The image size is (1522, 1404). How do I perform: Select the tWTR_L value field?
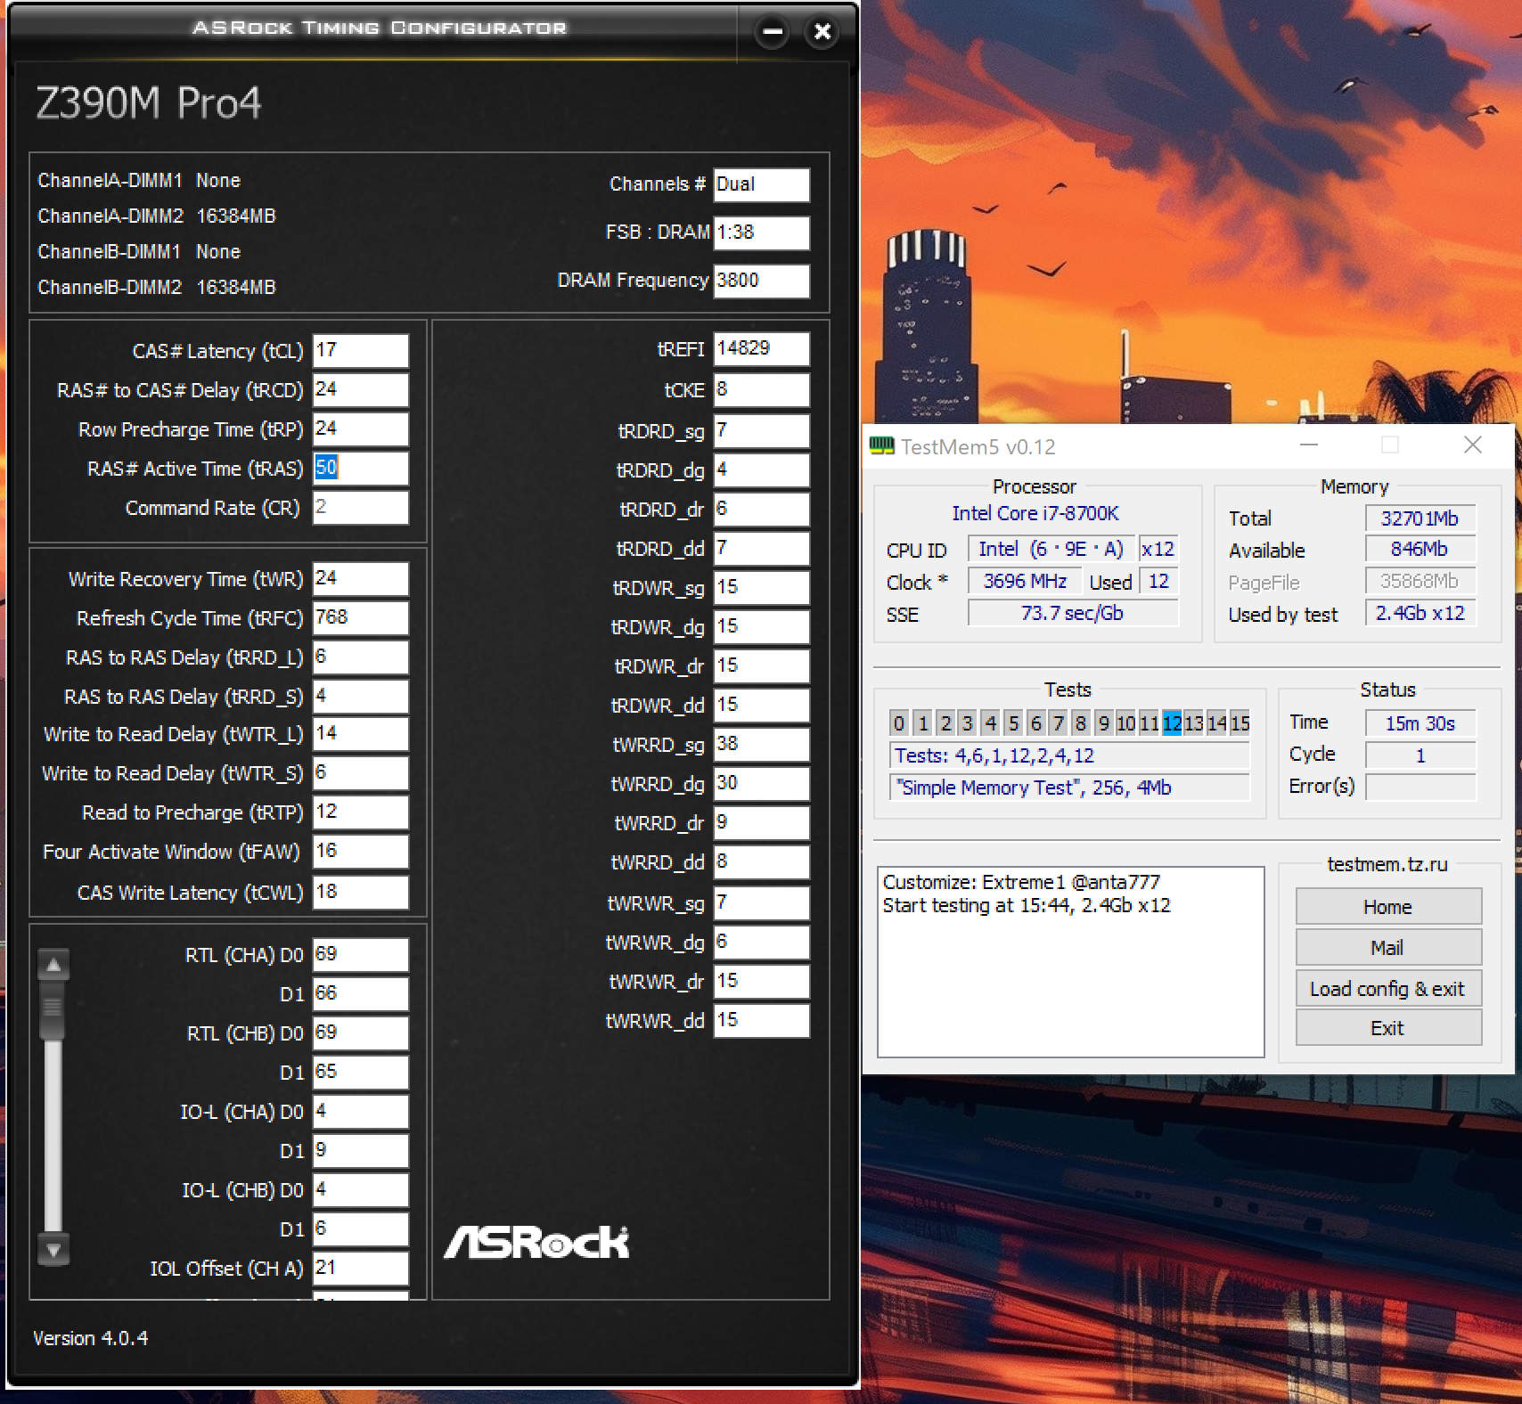[361, 734]
